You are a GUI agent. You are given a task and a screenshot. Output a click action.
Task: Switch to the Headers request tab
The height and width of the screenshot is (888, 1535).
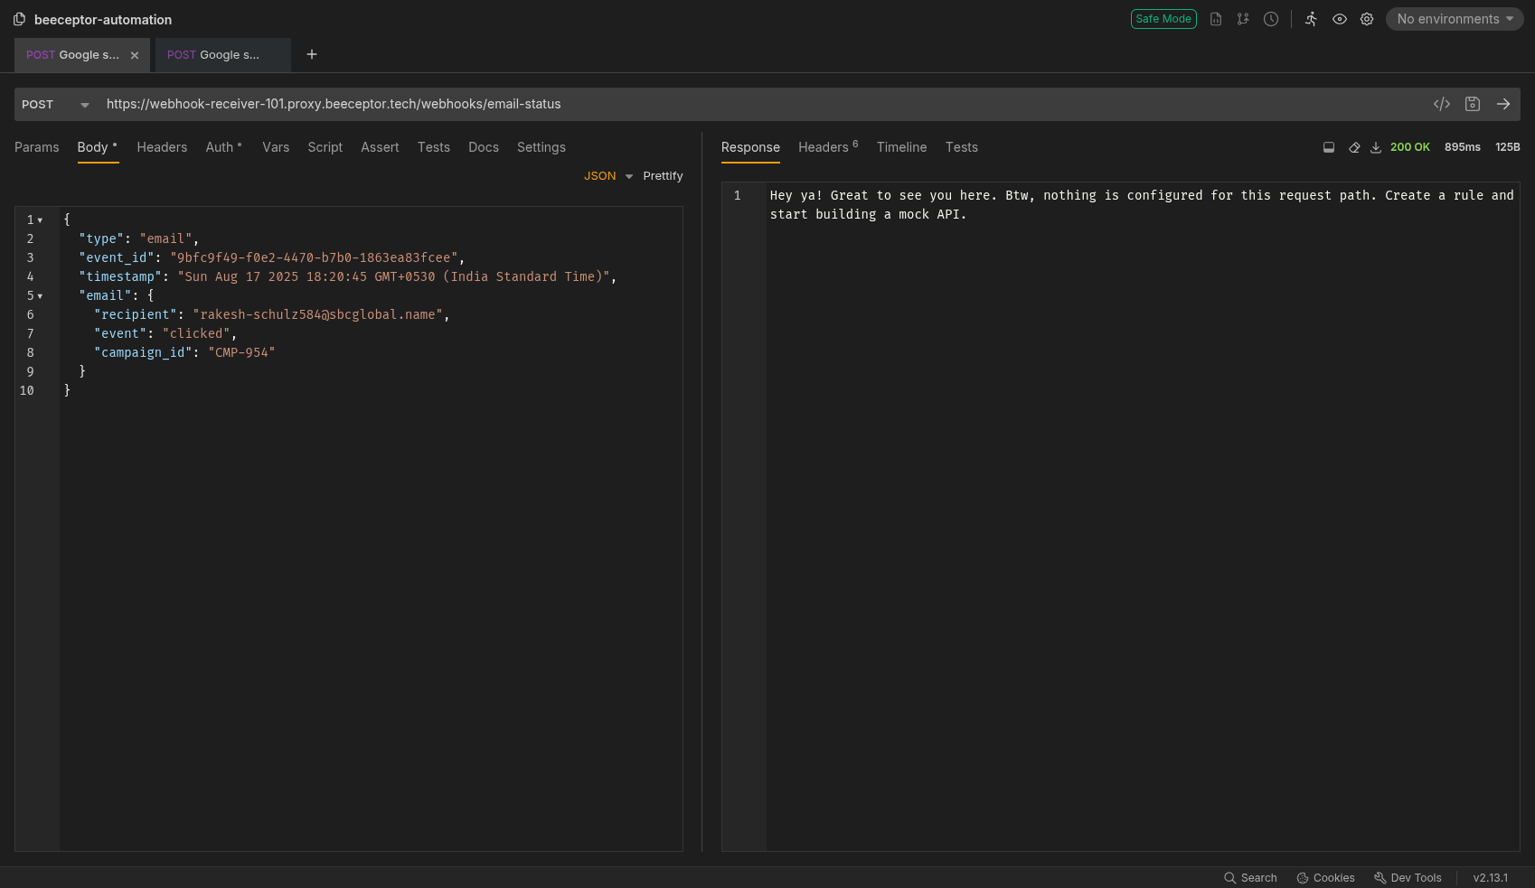click(162, 147)
